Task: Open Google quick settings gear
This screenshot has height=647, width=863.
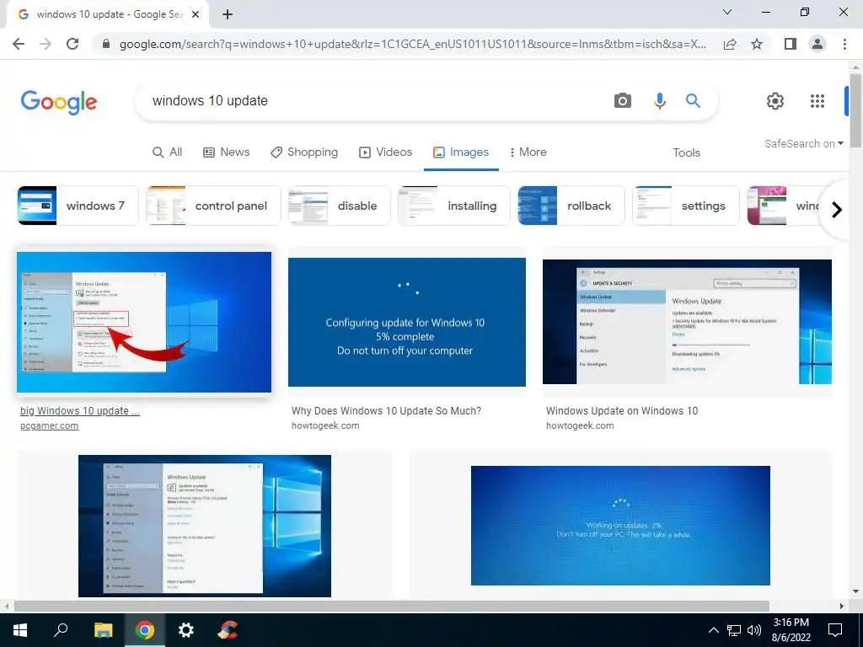Action: tap(775, 101)
